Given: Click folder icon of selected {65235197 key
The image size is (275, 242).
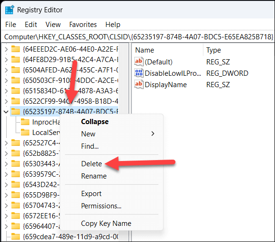Looking at the screenshot, I should (x=16, y=111).
